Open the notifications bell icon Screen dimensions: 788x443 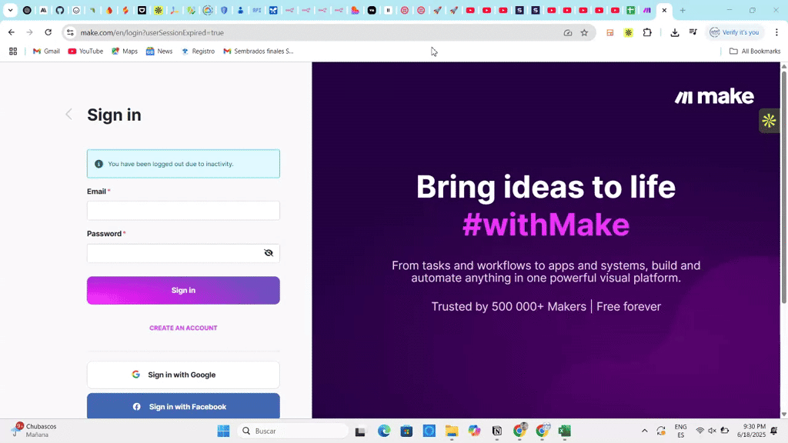[x=774, y=431]
